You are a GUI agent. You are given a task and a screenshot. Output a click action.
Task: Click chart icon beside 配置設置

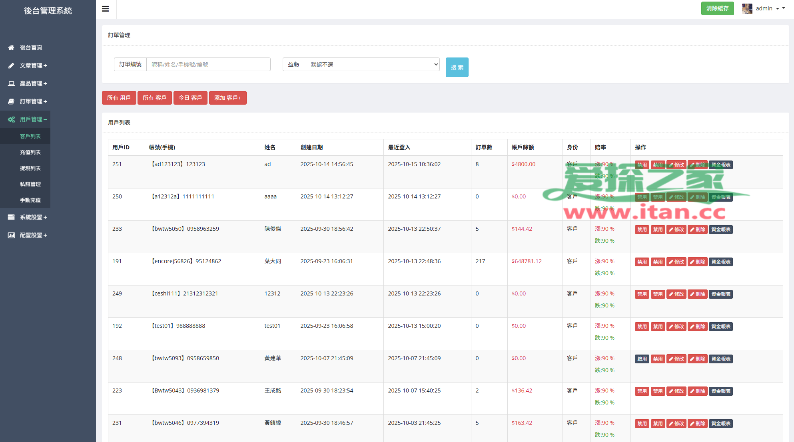pos(11,235)
